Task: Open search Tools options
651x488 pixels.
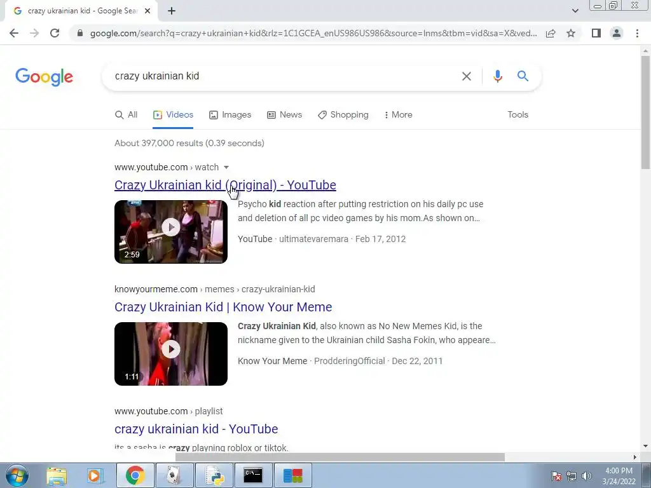Action: (517, 115)
